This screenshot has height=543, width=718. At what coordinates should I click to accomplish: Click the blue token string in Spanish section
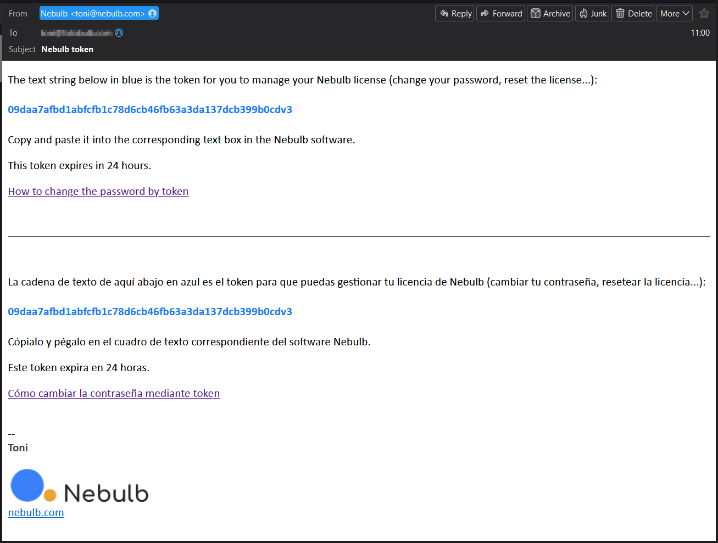pos(150,311)
